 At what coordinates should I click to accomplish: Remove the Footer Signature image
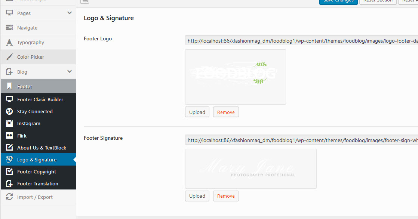pyautogui.click(x=226, y=196)
